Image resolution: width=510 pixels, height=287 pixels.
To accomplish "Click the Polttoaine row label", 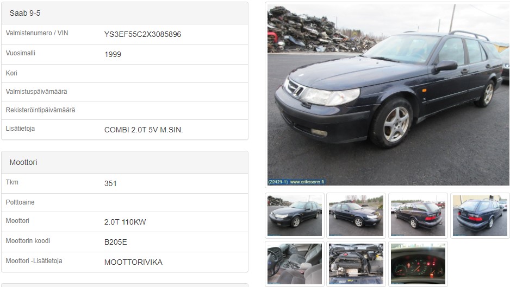I will coord(20,202).
